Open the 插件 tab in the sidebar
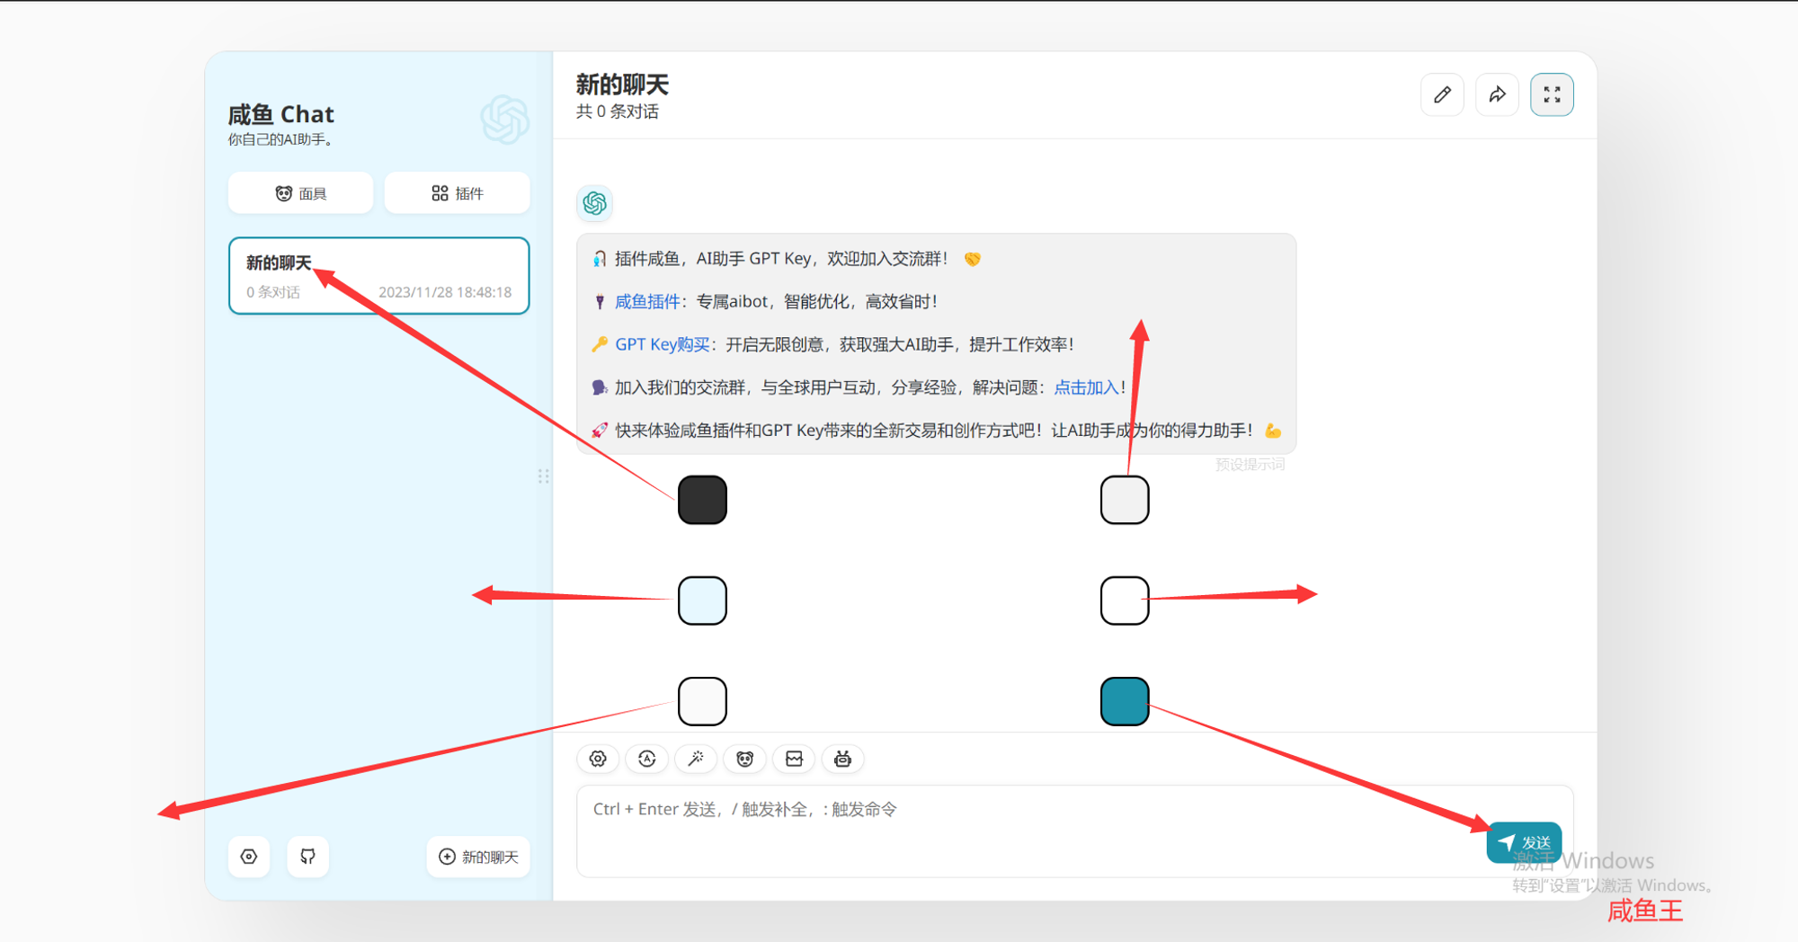Screen dimensions: 1798x942 pos(457,193)
